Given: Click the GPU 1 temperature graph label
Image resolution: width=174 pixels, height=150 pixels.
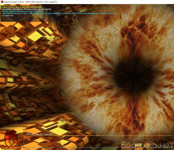Looking at the screenshot, I should (39, 134).
